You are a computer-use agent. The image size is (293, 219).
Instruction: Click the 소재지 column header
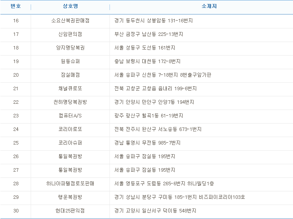pyautogui.click(x=209, y=6)
